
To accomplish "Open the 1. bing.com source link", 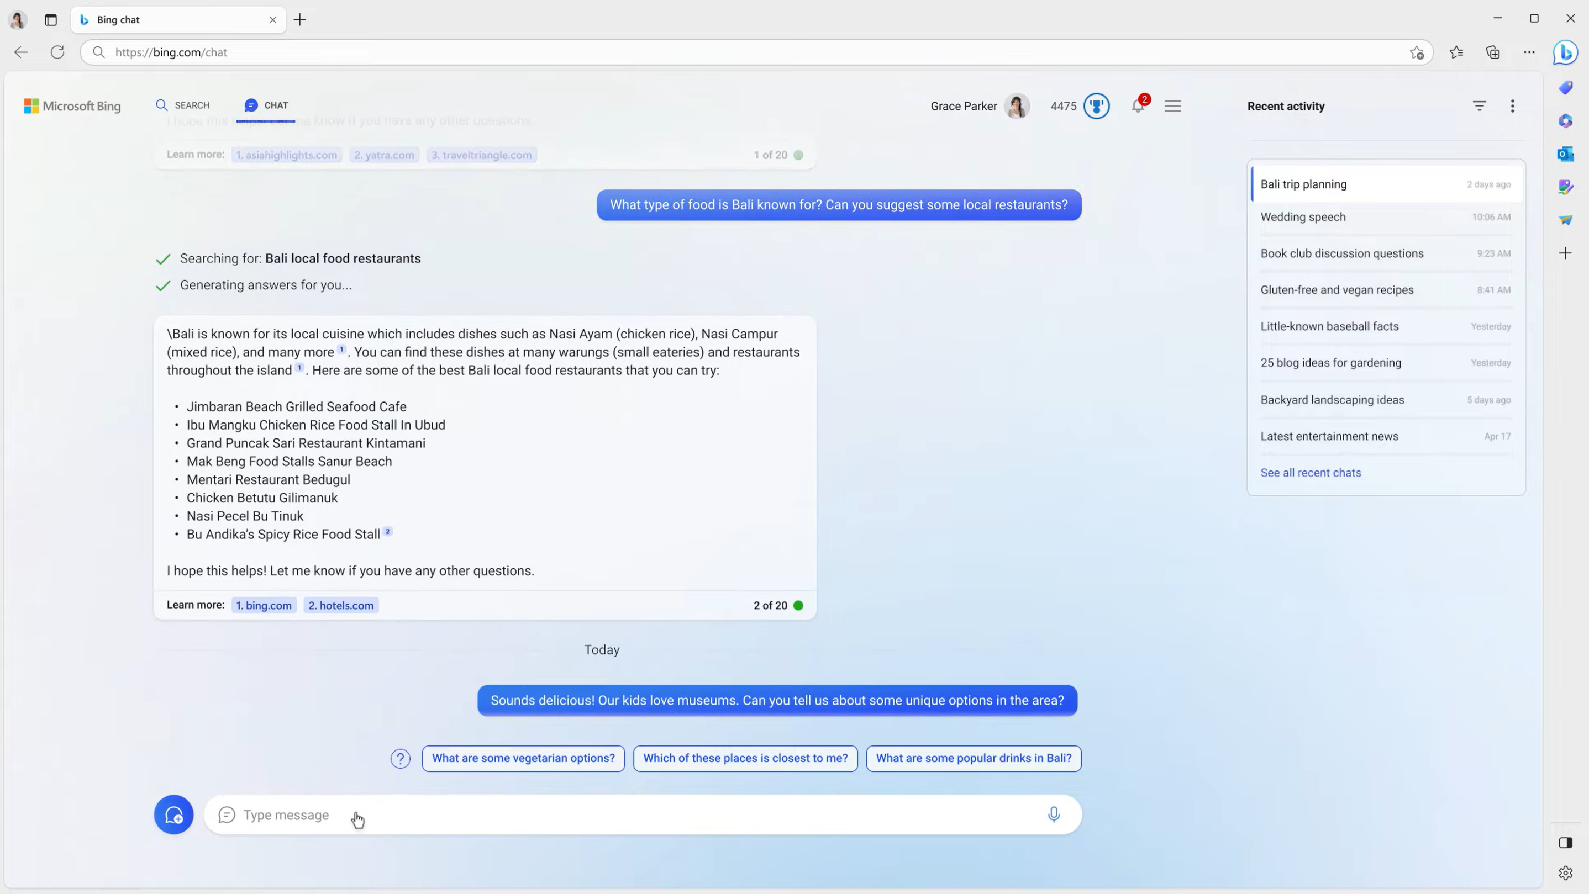I will click(x=264, y=605).
